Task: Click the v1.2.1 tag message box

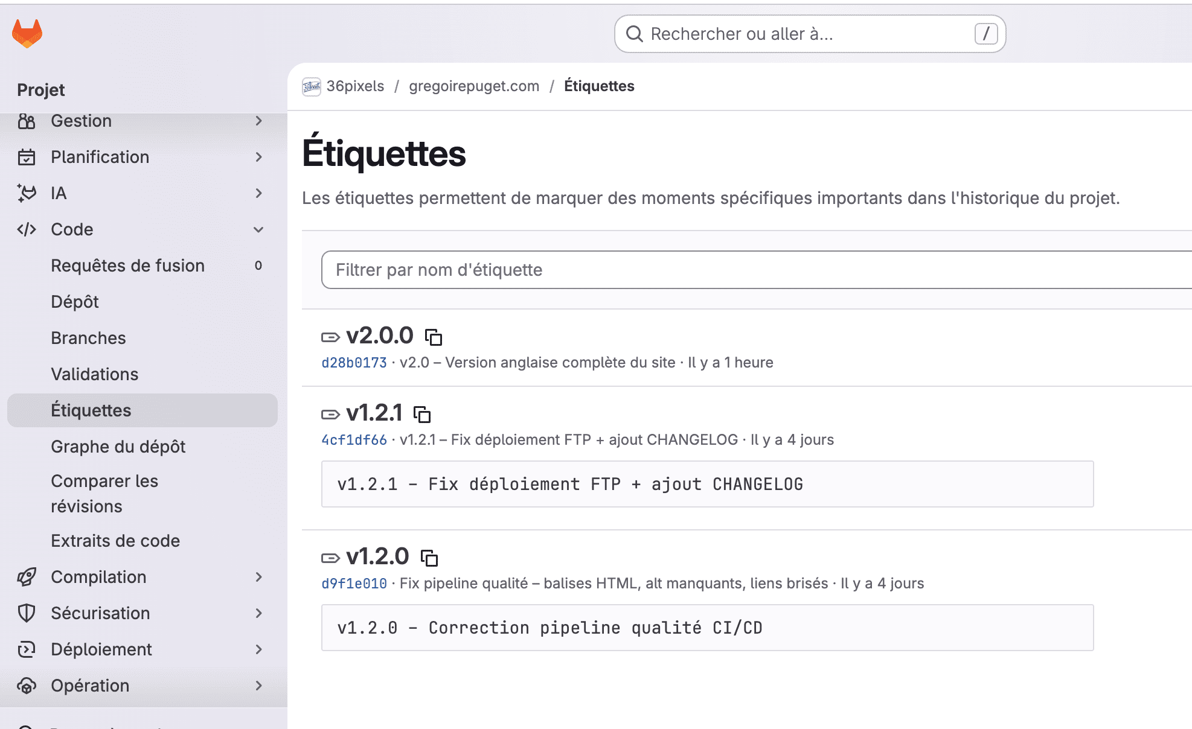Action: point(707,484)
